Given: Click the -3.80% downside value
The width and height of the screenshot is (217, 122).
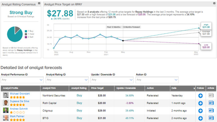Looking at the screenshot, I should [130, 103].
